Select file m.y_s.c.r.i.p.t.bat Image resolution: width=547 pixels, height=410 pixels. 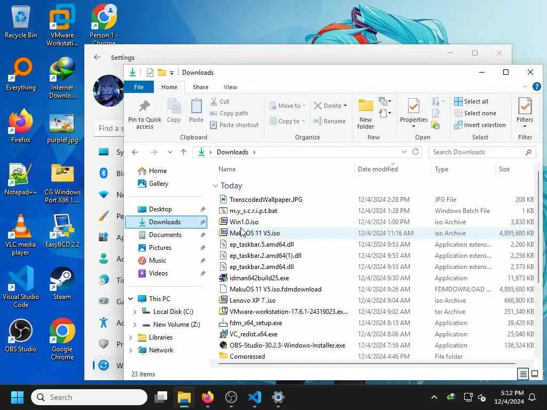(x=253, y=211)
